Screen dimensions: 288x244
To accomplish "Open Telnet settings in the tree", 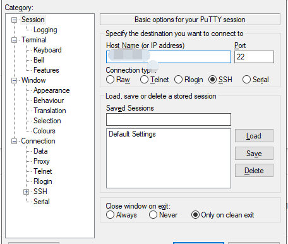I will (43, 171).
